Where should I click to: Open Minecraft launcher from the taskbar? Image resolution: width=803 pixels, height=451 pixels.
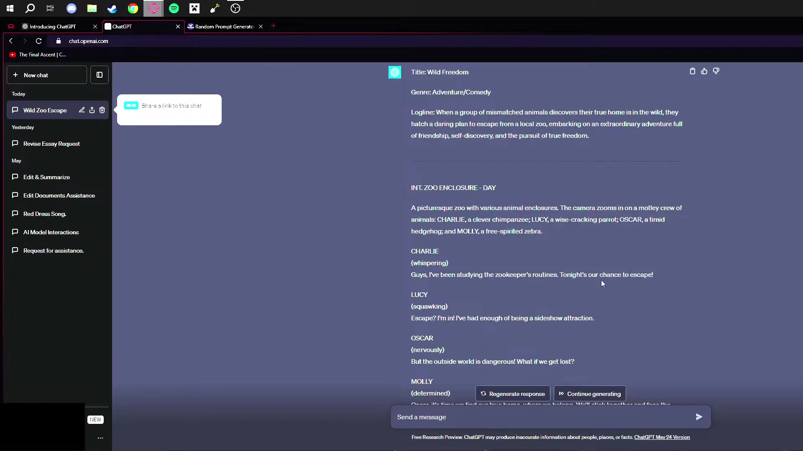194,8
